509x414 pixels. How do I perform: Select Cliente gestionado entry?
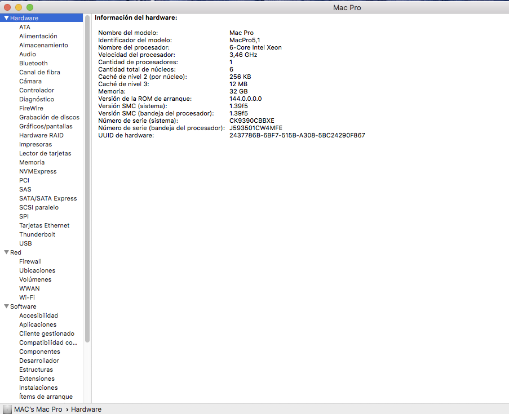tap(47, 333)
